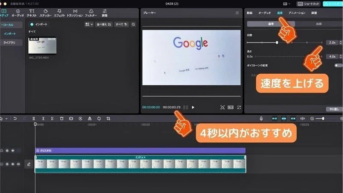343x193 pixels.
Task: Open the player panel hamburger menu
Action: (x=237, y=13)
